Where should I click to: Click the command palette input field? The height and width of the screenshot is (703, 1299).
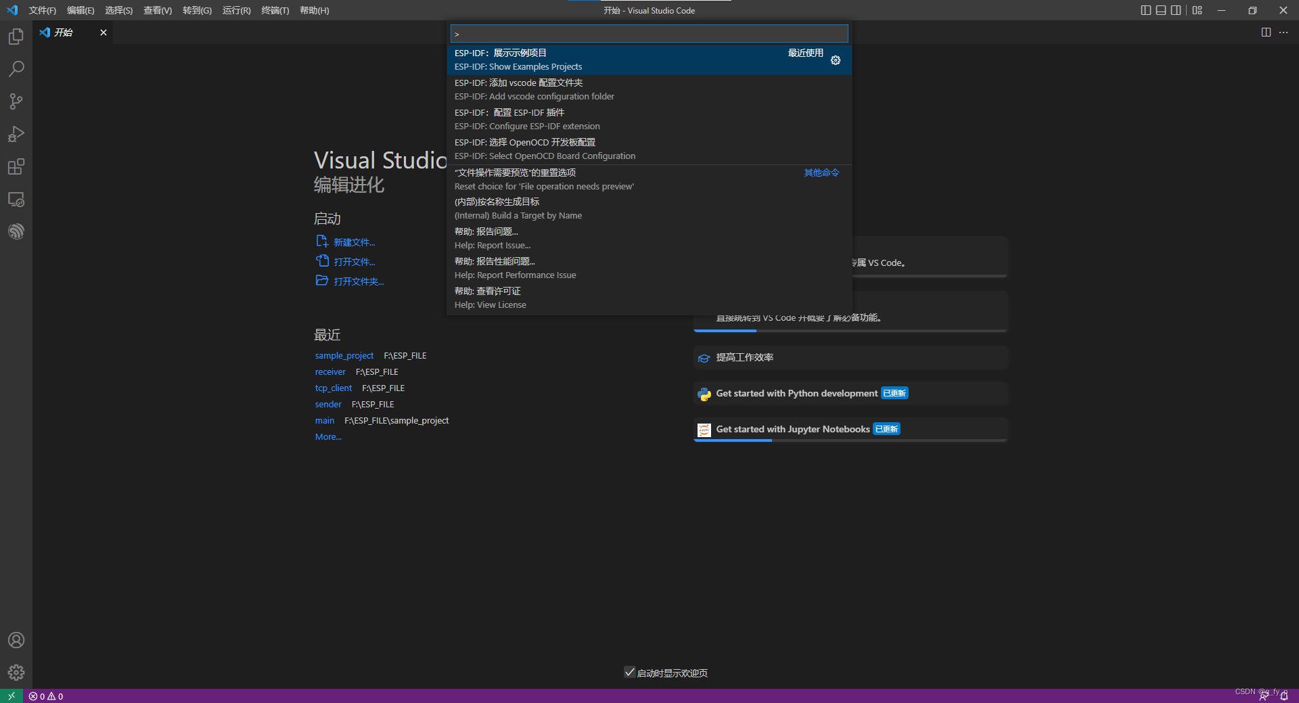649,34
